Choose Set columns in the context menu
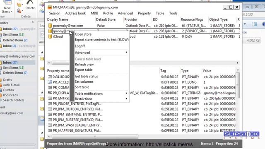This screenshot has height=149, width=265. (x=101, y=82)
